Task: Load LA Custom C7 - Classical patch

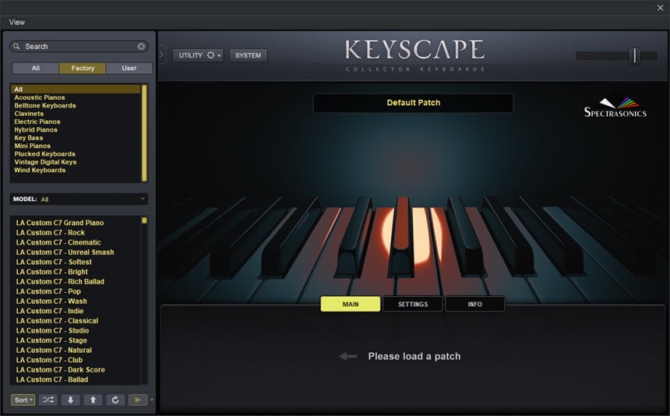Action: pos(57,321)
